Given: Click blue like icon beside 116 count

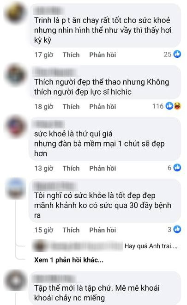Looking at the screenshot, I should pyautogui.click(x=169, y=106).
